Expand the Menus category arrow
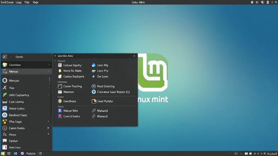The height and width of the screenshot is (156, 278). coord(49,71)
